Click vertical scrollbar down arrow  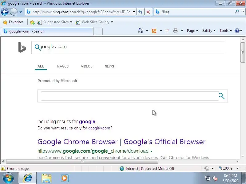click(243, 156)
